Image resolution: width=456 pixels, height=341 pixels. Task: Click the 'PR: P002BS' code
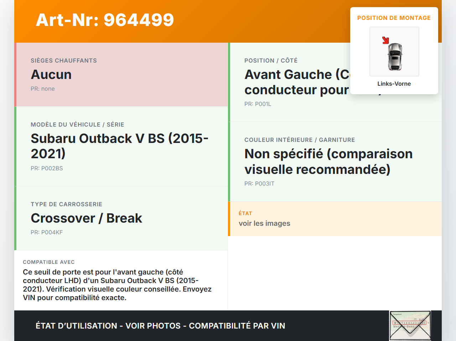(x=47, y=169)
